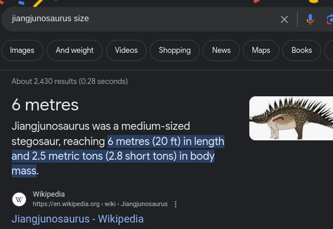The image size is (333, 229).
Task: Click the "Wikipedia" site name above the result
Action: tap(49, 194)
